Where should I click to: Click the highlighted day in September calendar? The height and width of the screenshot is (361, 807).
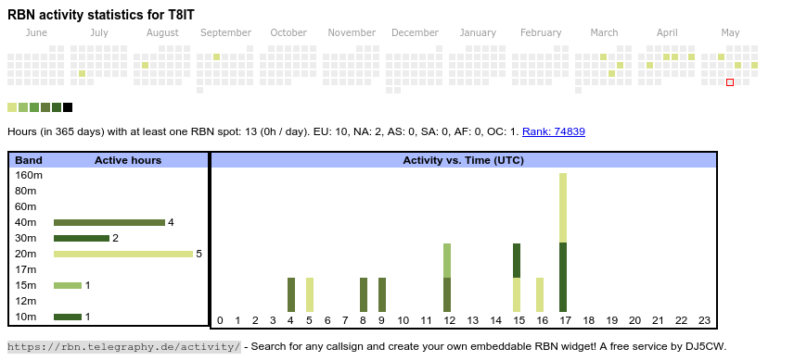217,57
